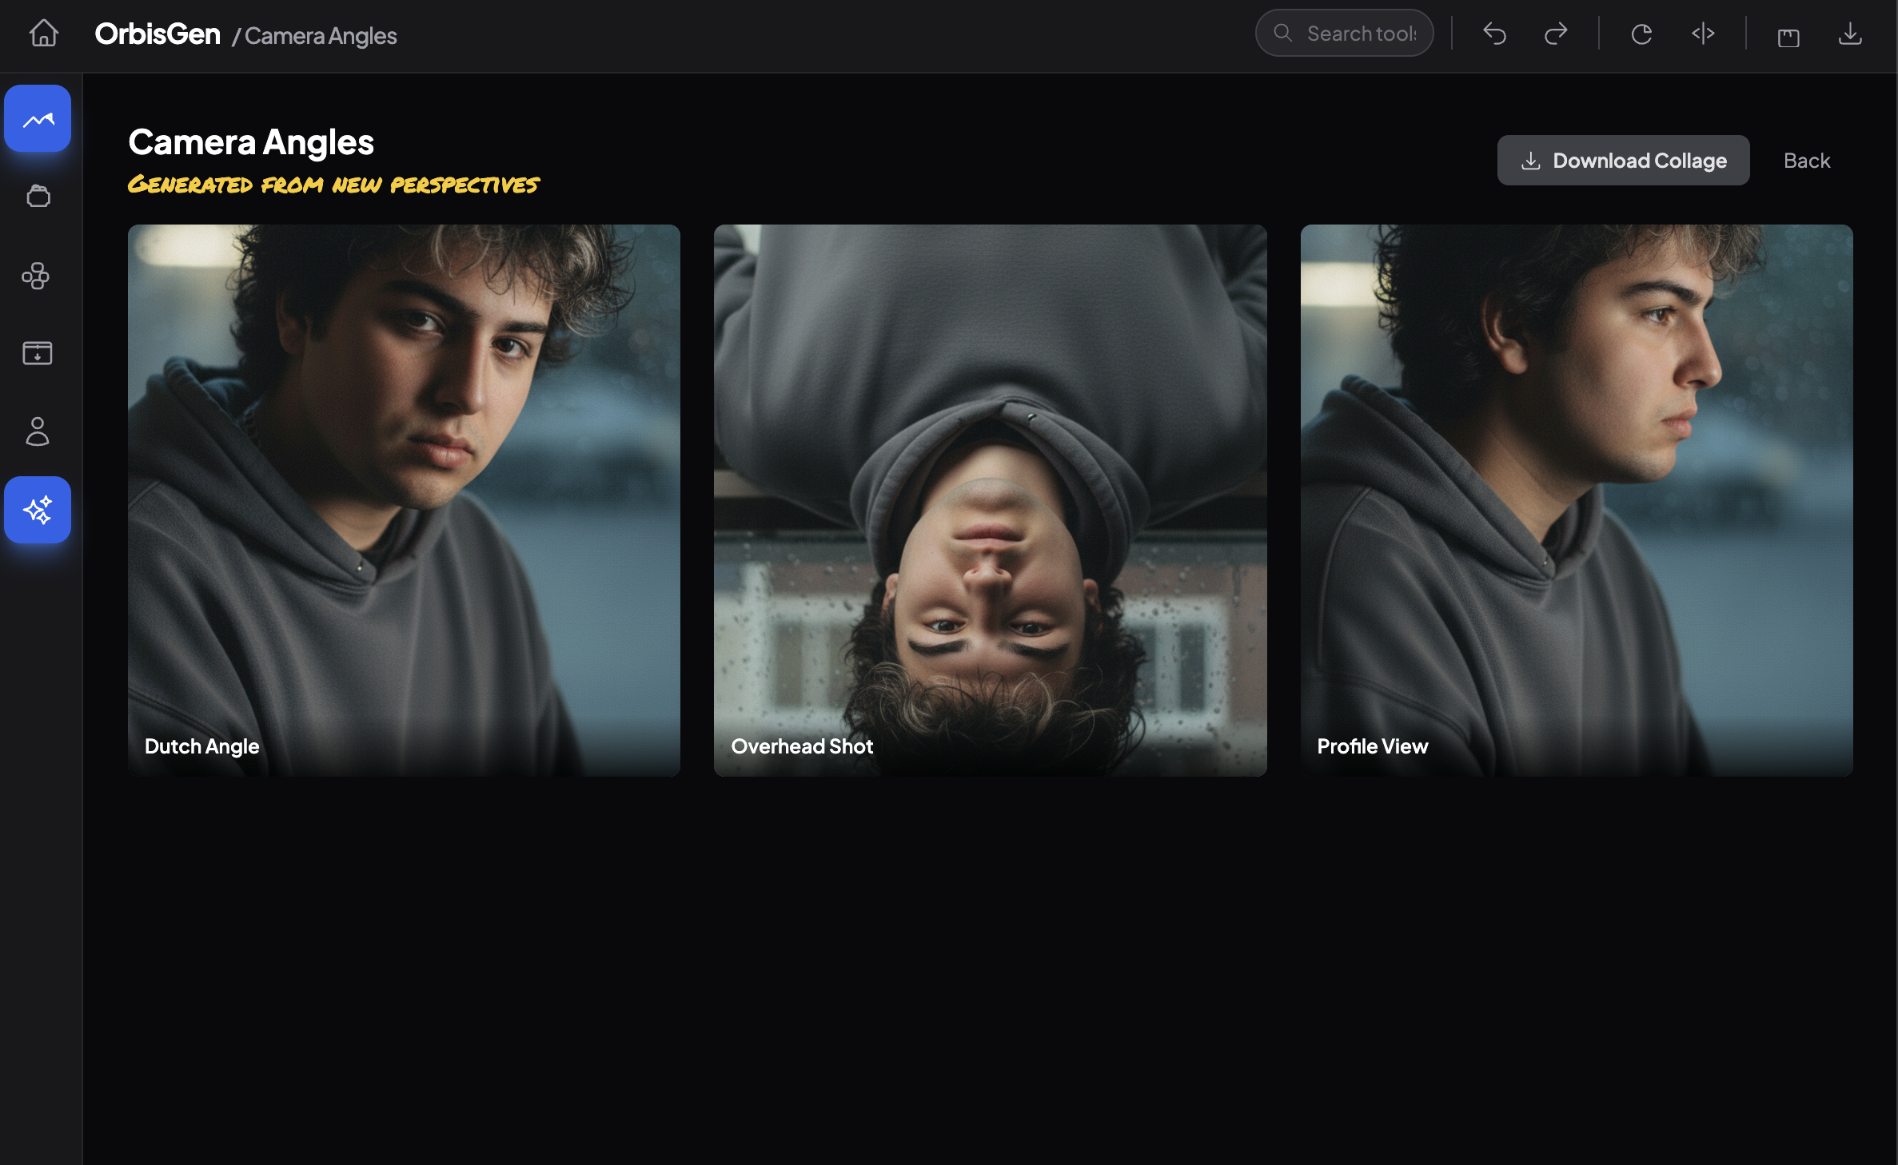Viewport: 1898px width, 1165px height.
Task: Click the download icon in top bar
Action: tap(1850, 34)
